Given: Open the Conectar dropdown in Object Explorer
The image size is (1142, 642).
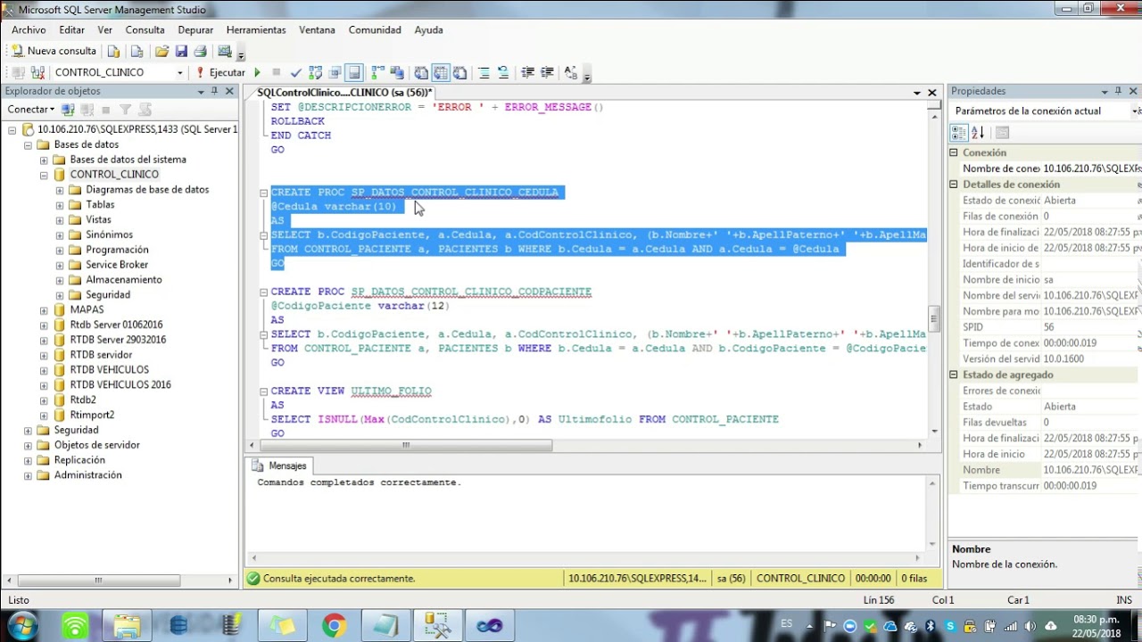Looking at the screenshot, I should 31,110.
